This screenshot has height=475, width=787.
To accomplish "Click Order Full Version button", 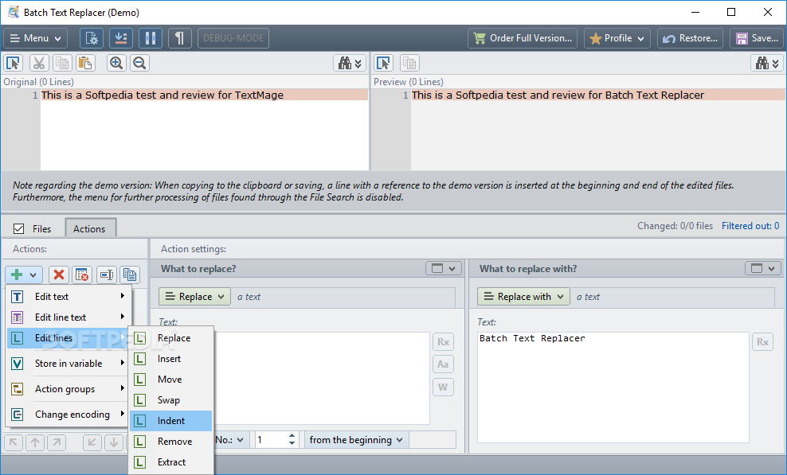I will 523,38.
